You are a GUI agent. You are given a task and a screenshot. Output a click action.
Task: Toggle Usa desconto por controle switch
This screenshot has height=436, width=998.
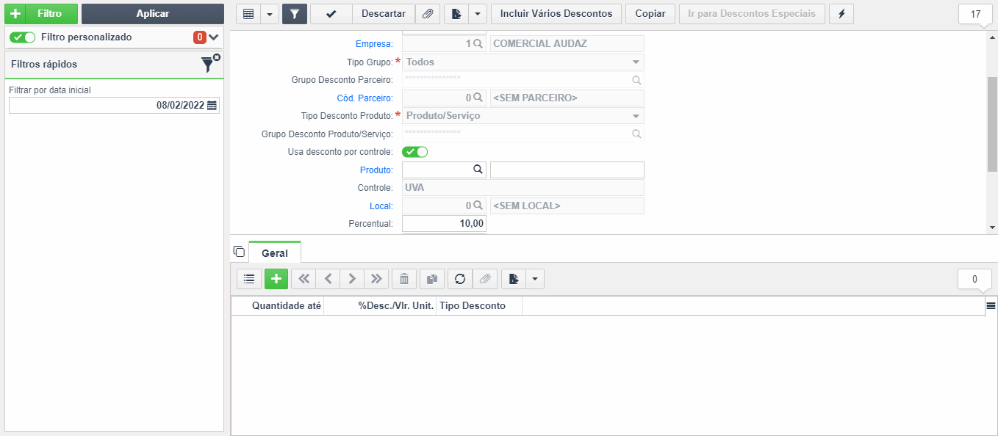(415, 152)
